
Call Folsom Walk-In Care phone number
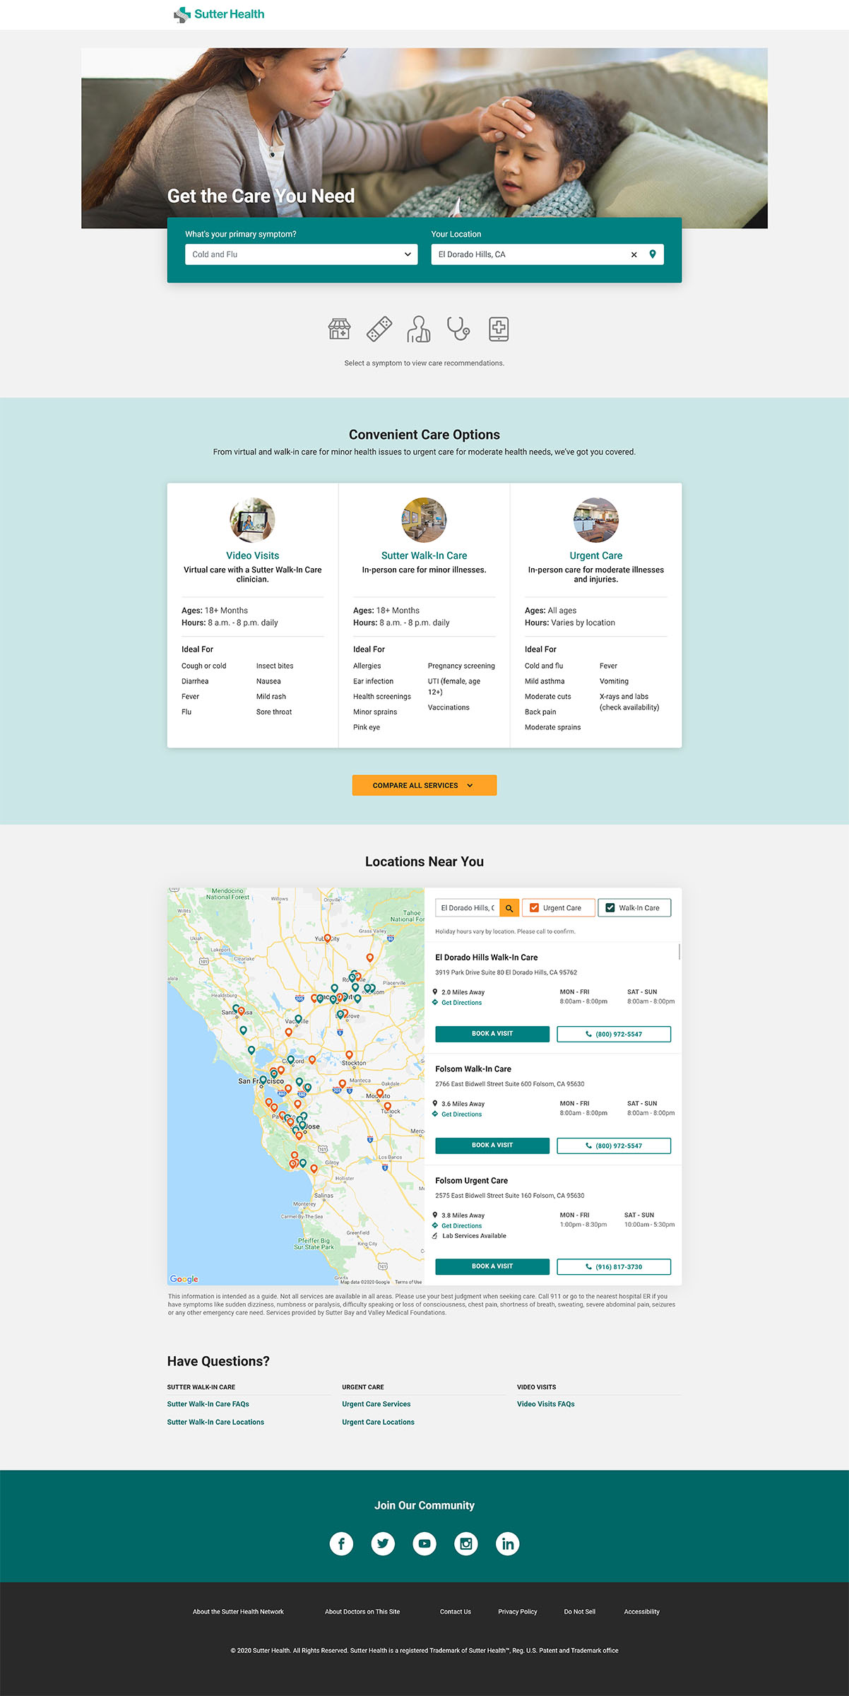coord(614,1146)
